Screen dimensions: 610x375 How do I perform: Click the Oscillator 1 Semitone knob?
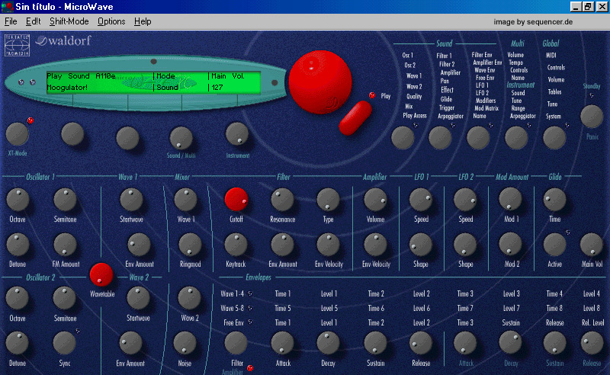pyautogui.click(x=65, y=200)
